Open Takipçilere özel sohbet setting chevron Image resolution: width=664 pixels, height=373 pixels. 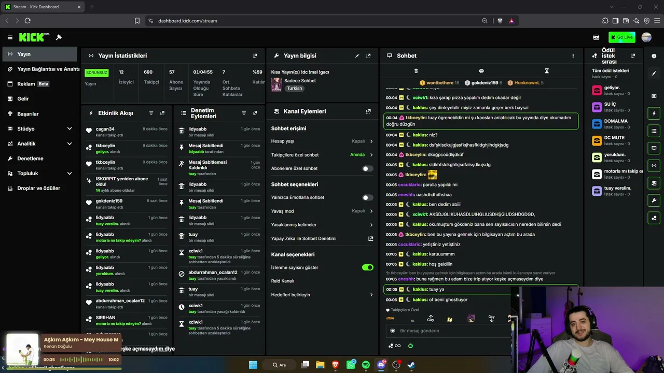(x=371, y=155)
